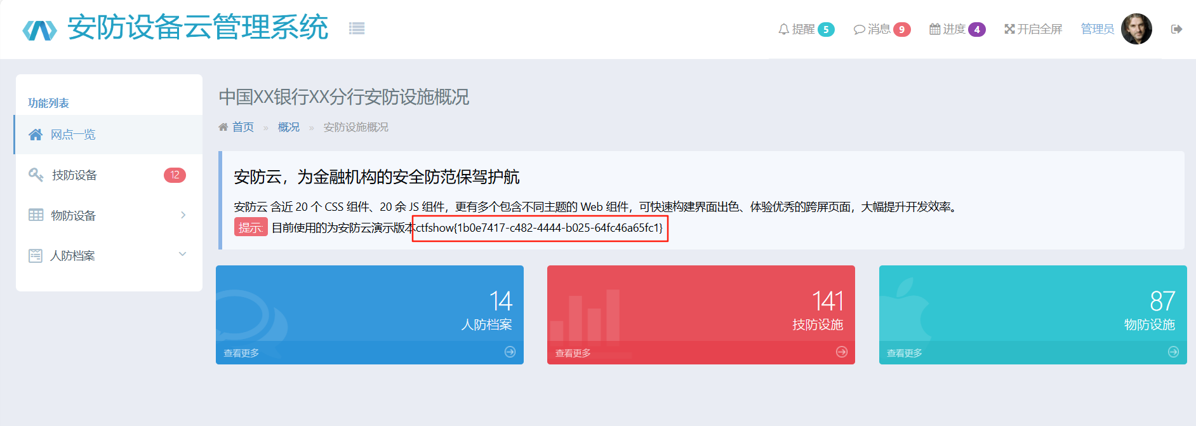Screen dimensions: 1196x426
Task: Go to 首页 in the breadcrumb
Action: 243,127
